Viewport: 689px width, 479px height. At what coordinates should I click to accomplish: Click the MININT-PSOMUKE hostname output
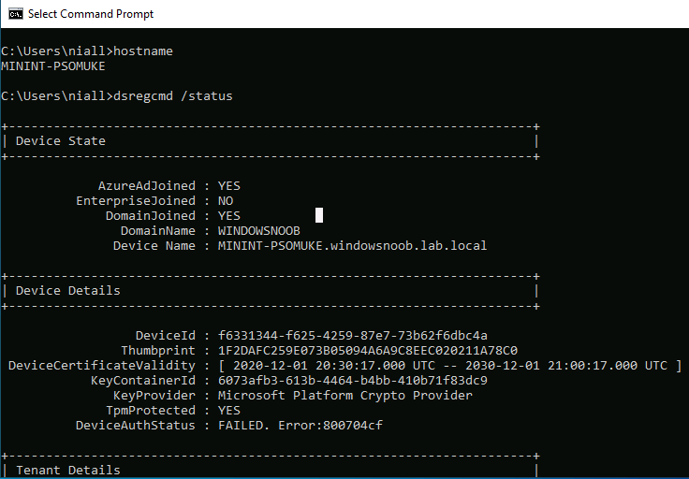click(53, 66)
